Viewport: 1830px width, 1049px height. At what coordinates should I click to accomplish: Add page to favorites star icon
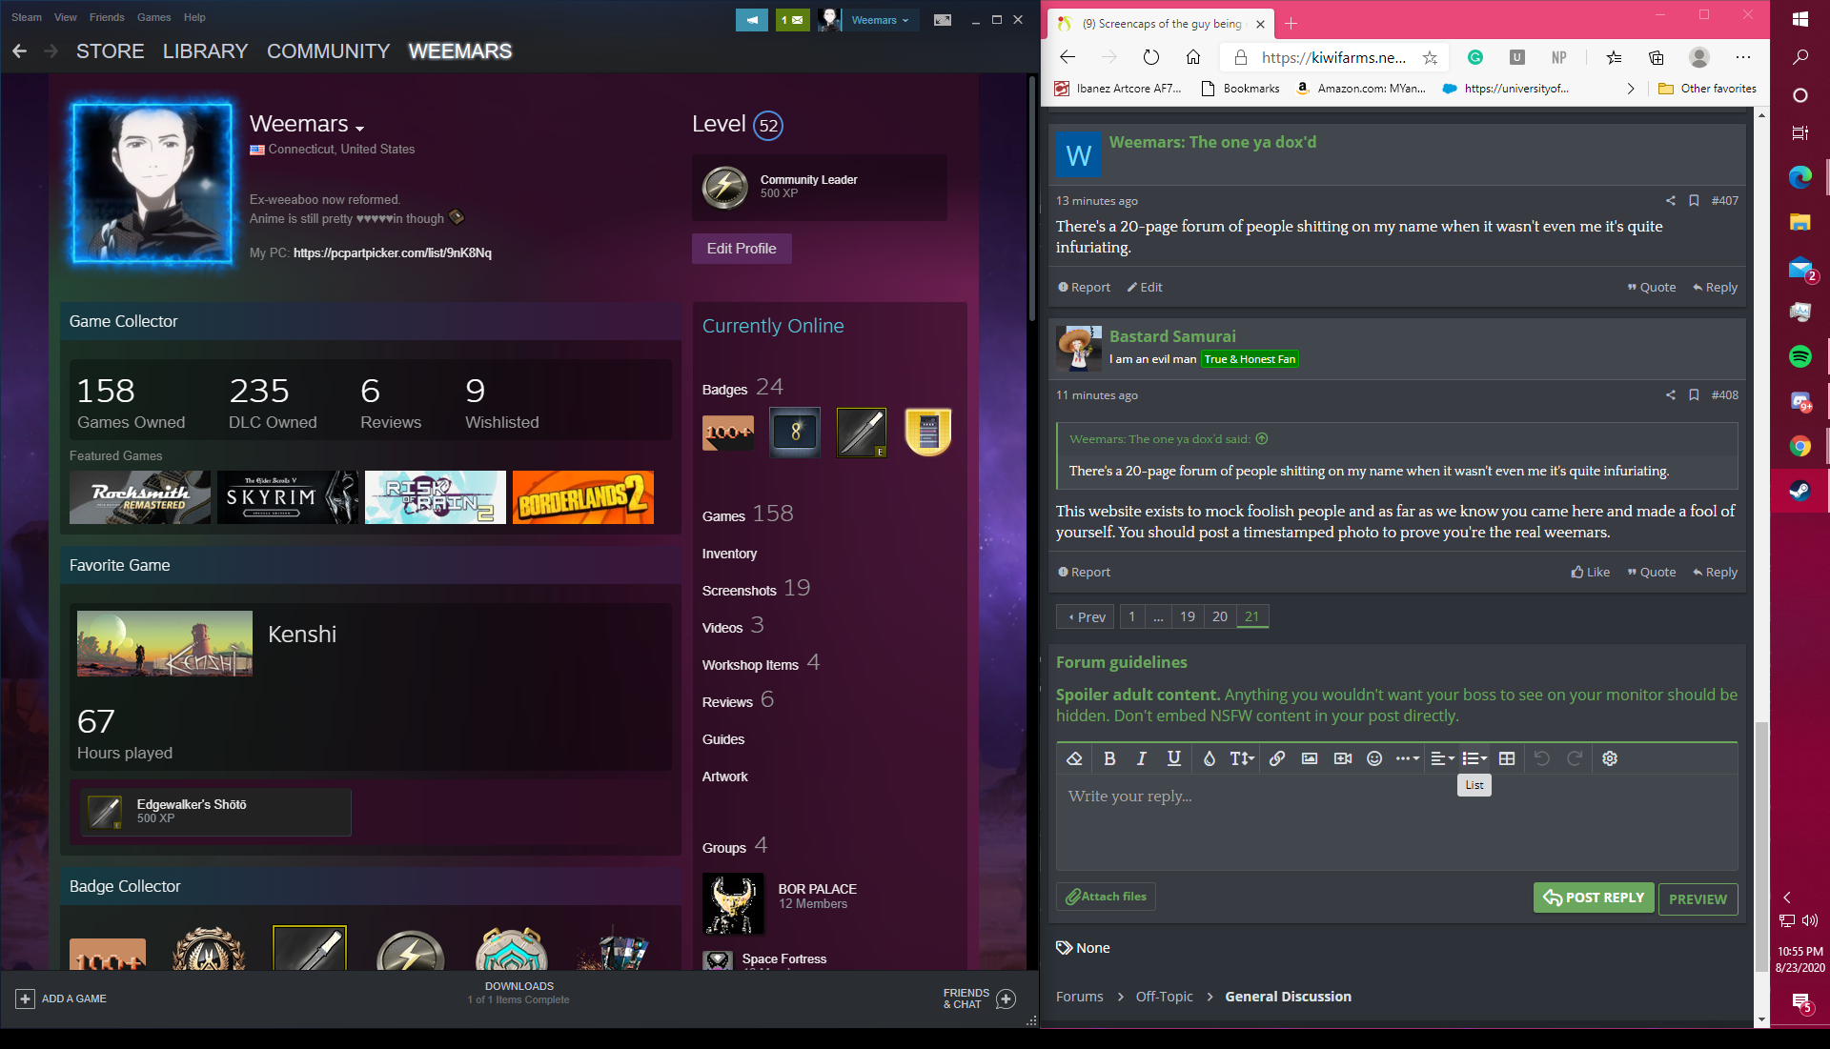(1430, 58)
